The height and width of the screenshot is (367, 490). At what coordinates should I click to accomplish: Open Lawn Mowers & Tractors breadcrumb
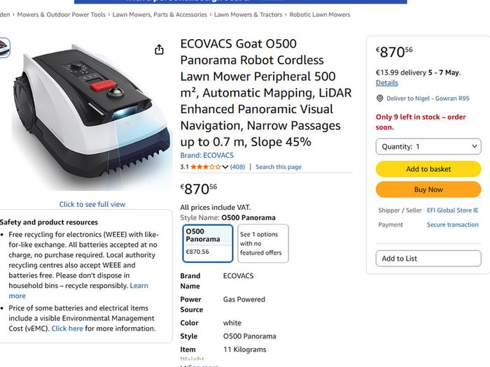click(248, 15)
